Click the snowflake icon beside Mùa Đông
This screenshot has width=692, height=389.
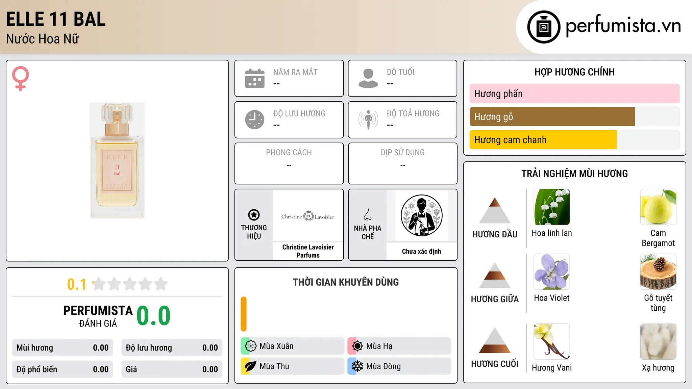click(x=357, y=366)
